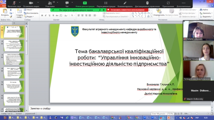Open the columns dropdown
The width and height of the screenshot is (214, 120).
click(x=95, y=15)
